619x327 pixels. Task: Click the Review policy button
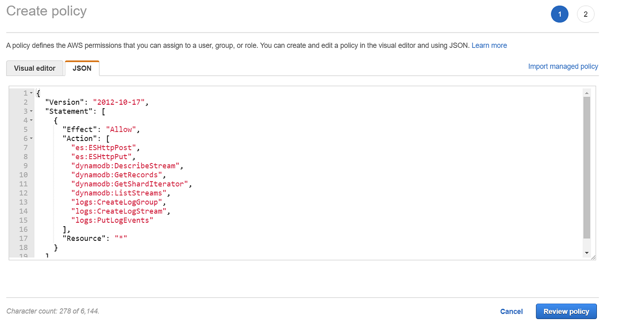click(x=566, y=312)
